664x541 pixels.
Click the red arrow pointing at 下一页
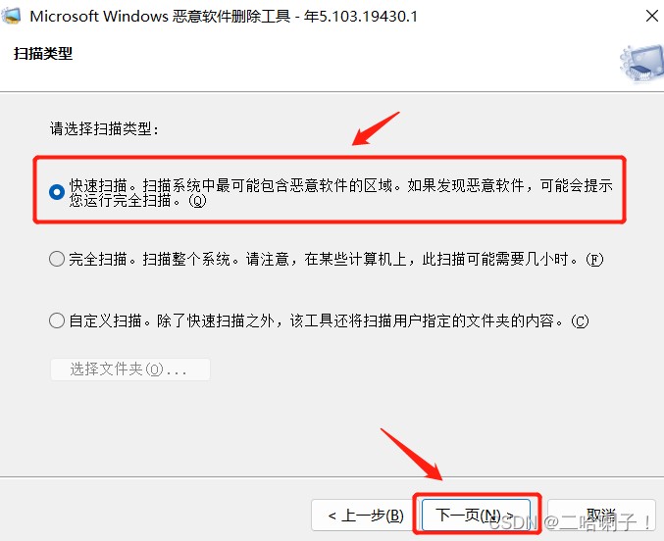[x=412, y=454]
